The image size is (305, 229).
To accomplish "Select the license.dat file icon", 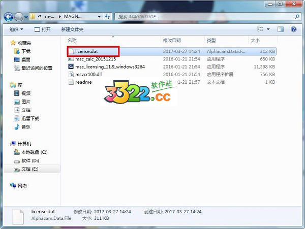I will pyautogui.click(x=71, y=51).
